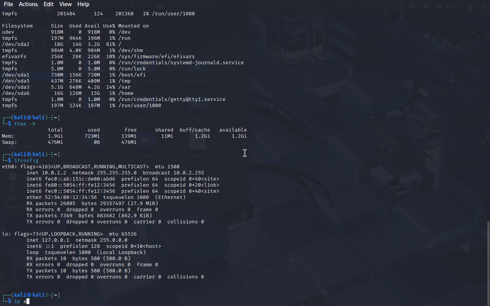Click the 'ifconfig' command text
490x306 pixels.
coord(26,161)
